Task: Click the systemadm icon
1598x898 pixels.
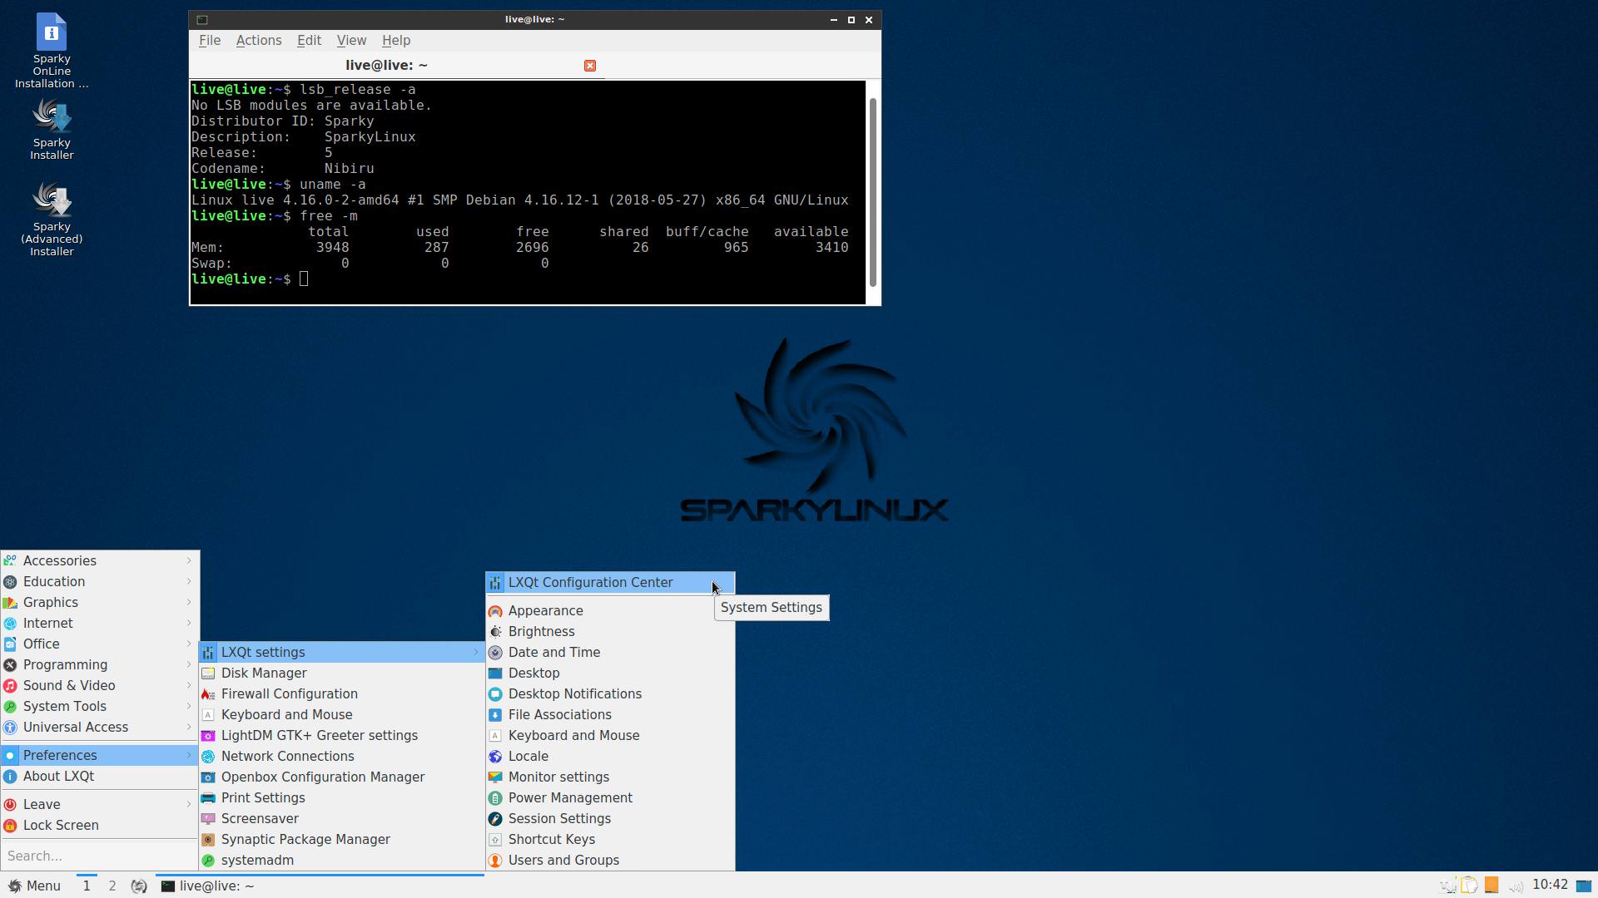Action: (x=208, y=861)
